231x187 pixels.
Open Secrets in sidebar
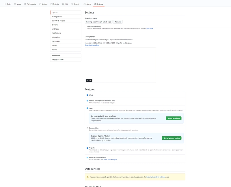(x=66, y=46)
